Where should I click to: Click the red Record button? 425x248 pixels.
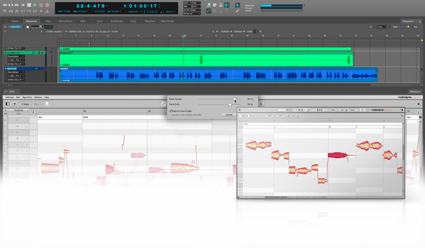coord(47,5)
